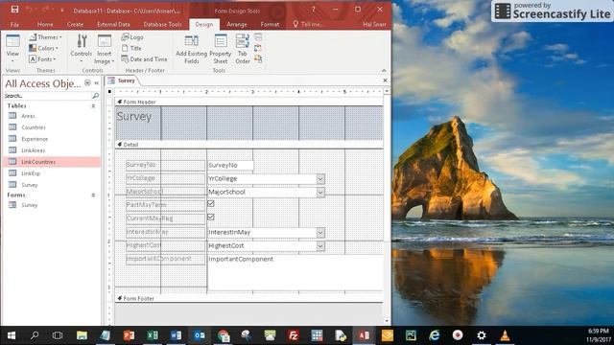This screenshot has height=345, width=614.
Task: Collapse the Tables group
Action: 93,106
